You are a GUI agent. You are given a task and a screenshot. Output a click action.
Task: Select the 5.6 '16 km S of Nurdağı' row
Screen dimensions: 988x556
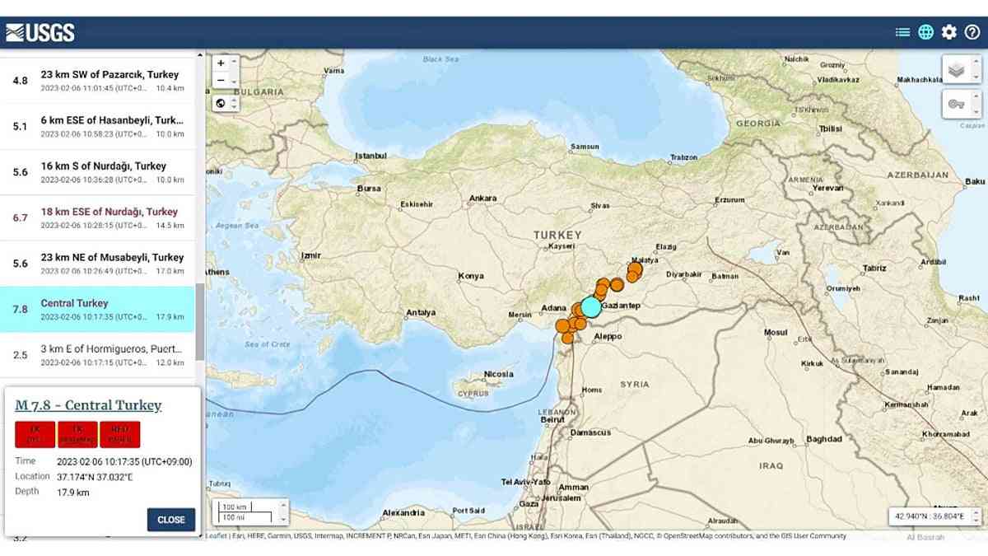98,172
